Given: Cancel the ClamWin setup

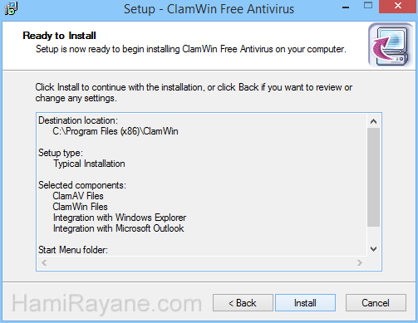Looking at the screenshot, I should click(376, 303).
